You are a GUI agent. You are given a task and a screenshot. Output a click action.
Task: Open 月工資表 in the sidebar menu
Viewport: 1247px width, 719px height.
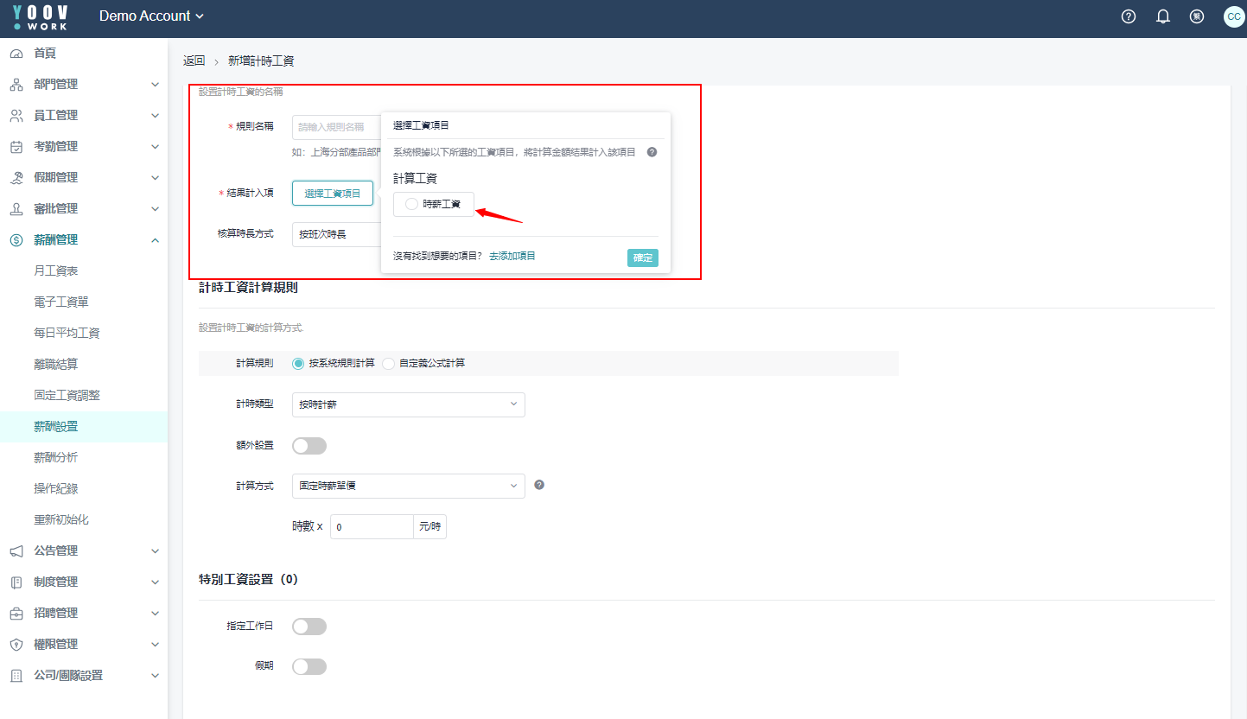click(x=56, y=271)
